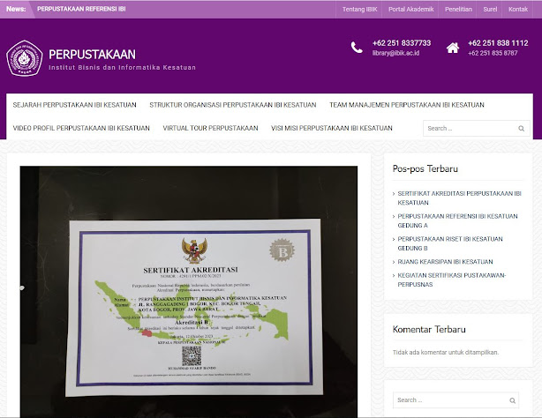
Task: Click the library@ibik.ac.id email address
Action: 395,53
